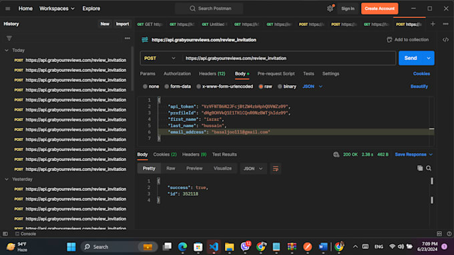Click the request URL input field
The width and height of the screenshot is (454, 255).
(289, 59)
